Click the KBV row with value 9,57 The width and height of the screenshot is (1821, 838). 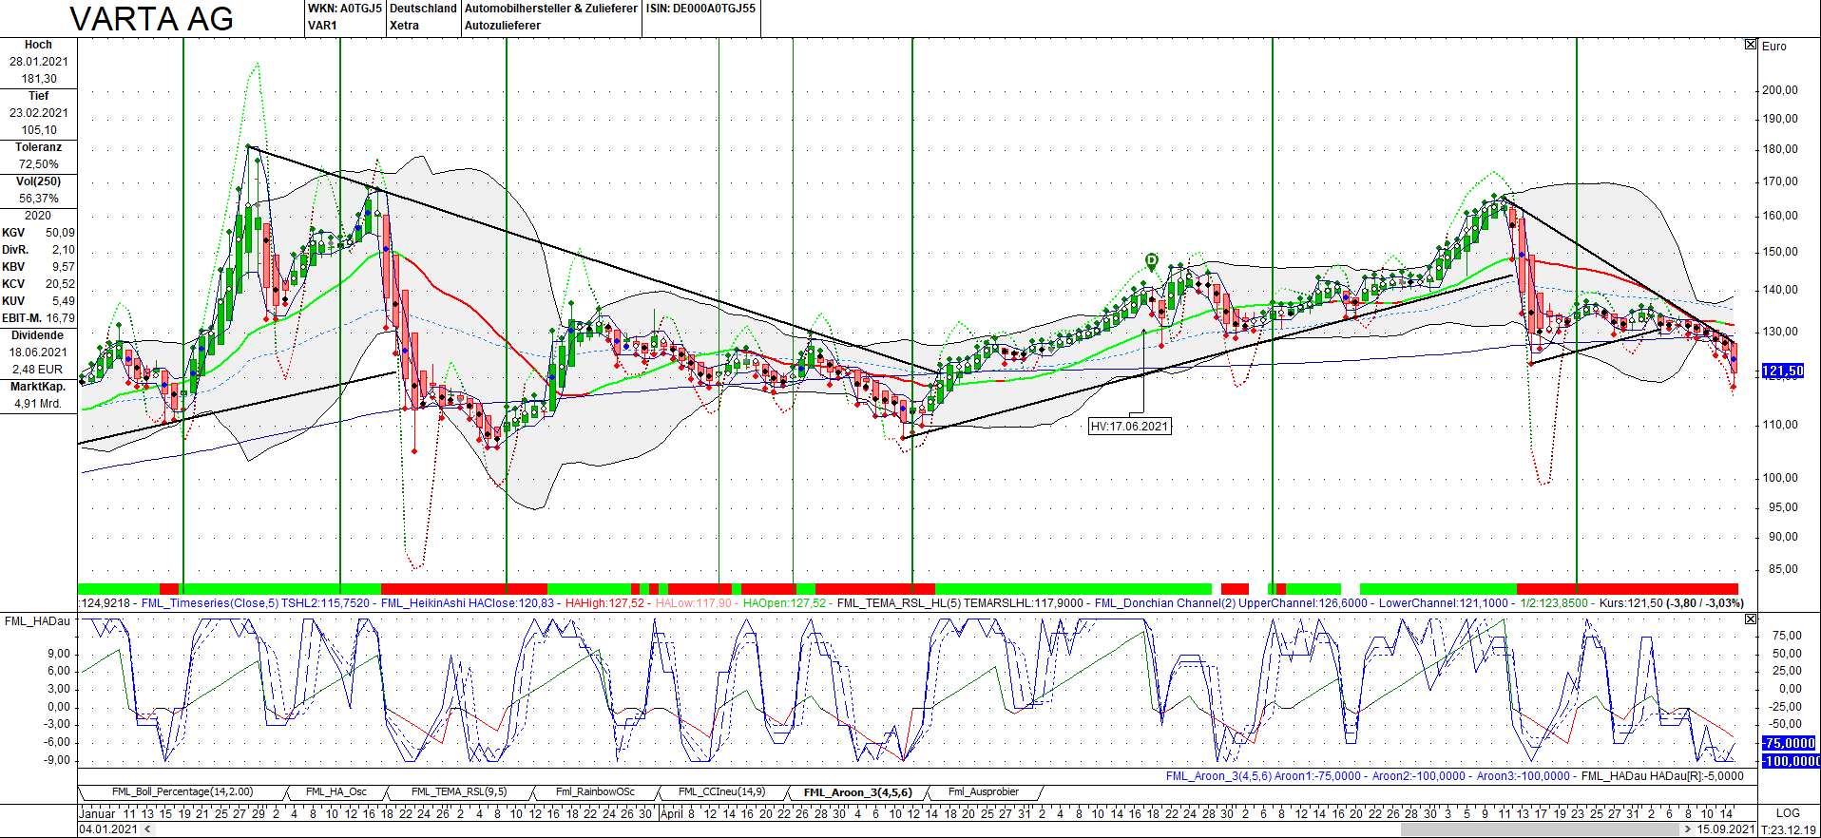38,267
